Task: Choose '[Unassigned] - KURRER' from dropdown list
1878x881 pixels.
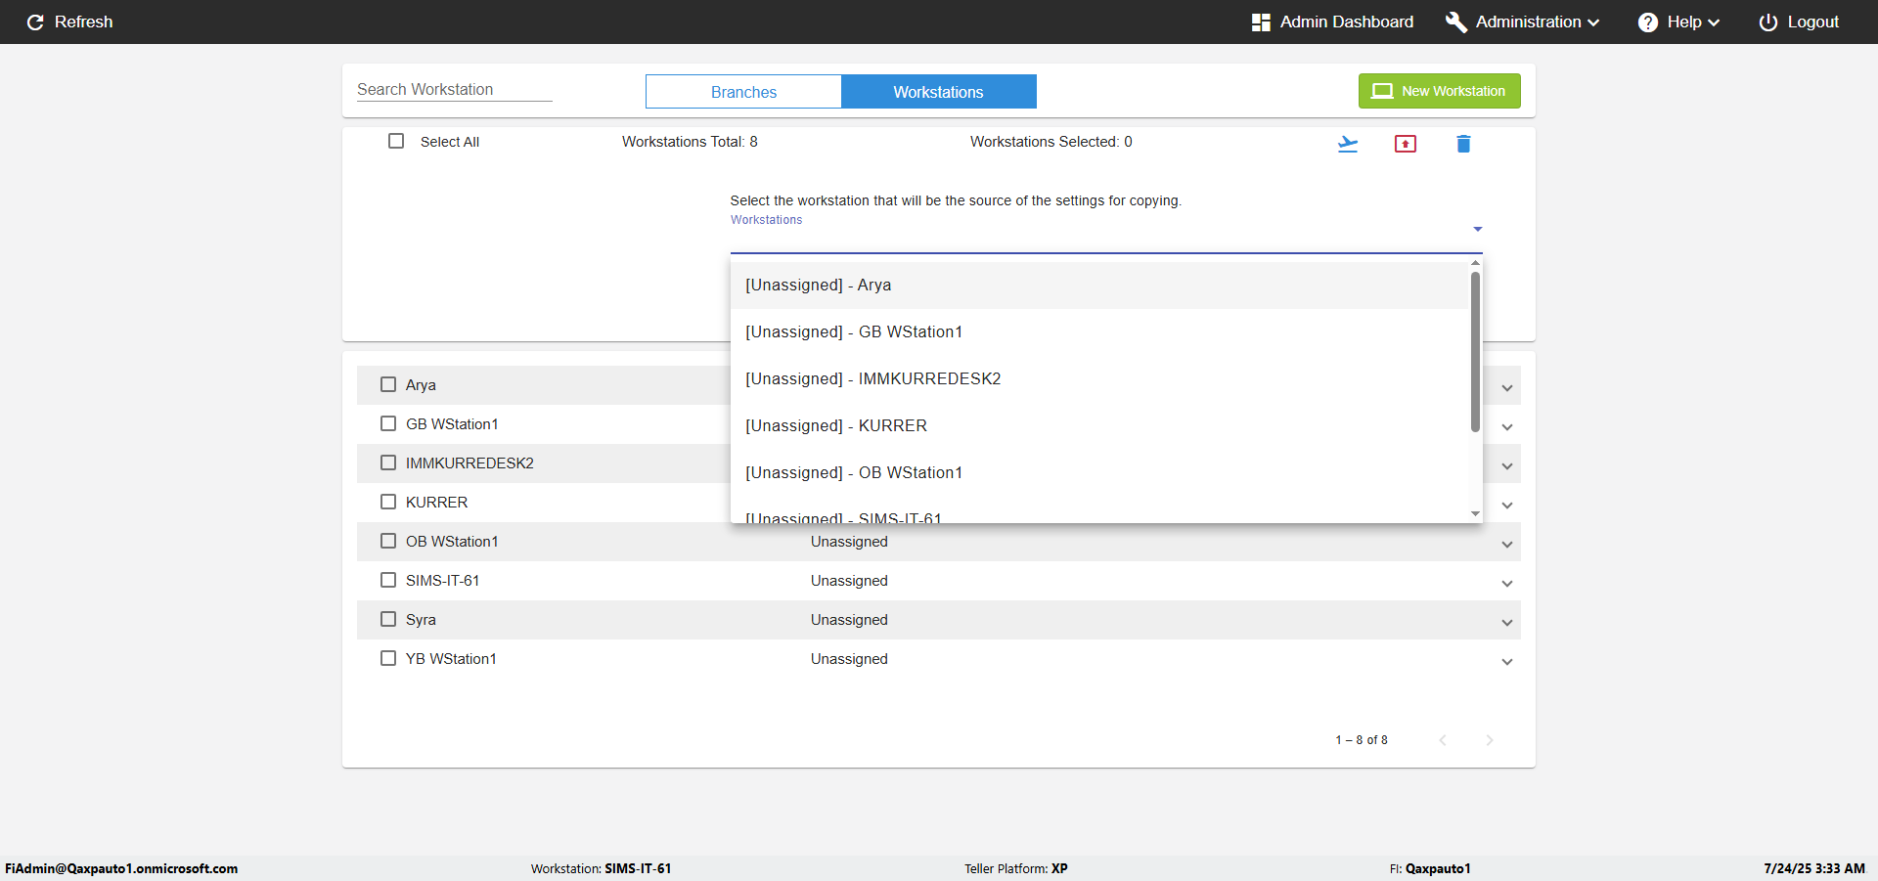Action: tap(836, 425)
